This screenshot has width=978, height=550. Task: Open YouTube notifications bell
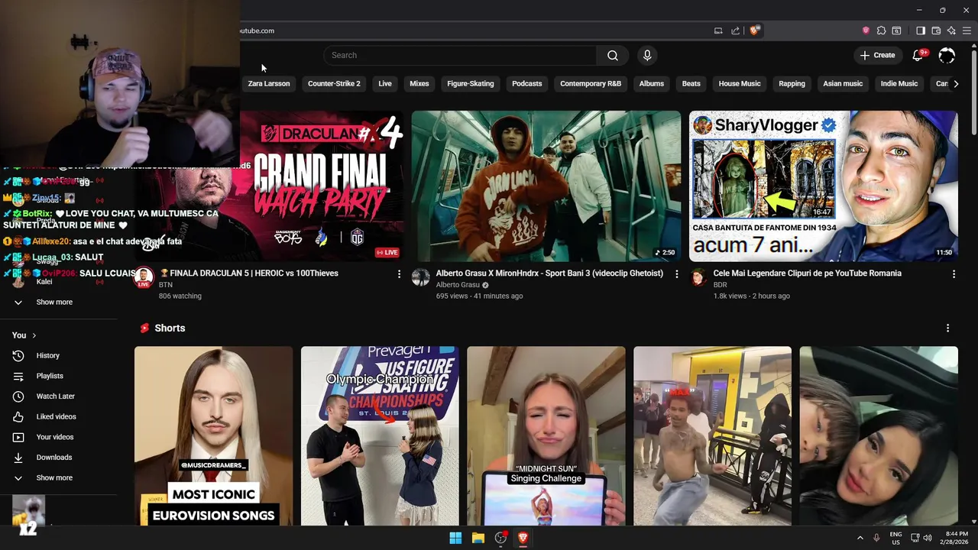[x=918, y=55]
